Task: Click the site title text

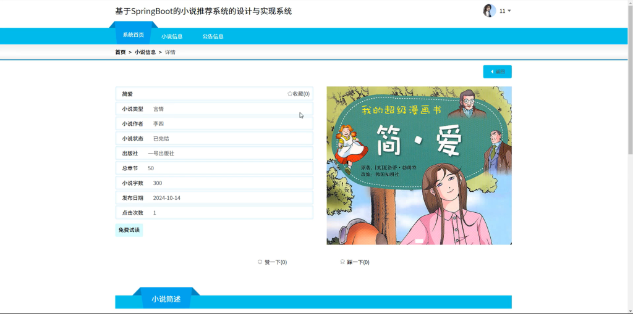Action: tap(203, 11)
